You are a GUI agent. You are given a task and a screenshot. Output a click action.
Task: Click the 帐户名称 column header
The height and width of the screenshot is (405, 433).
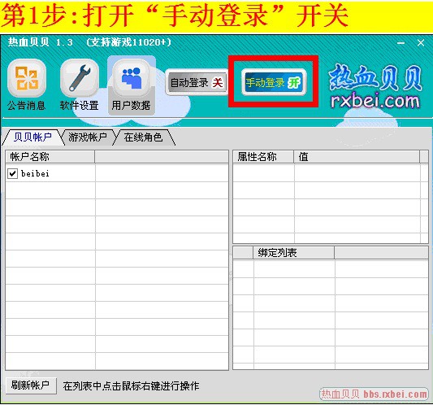click(x=50, y=157)
